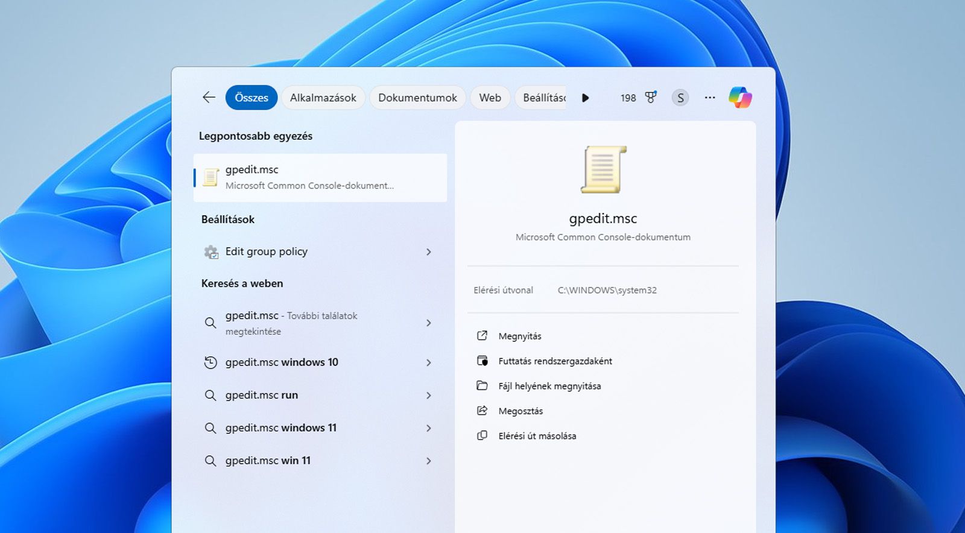
Task: Open the three-dot more options menu
Action: [710, 98]
